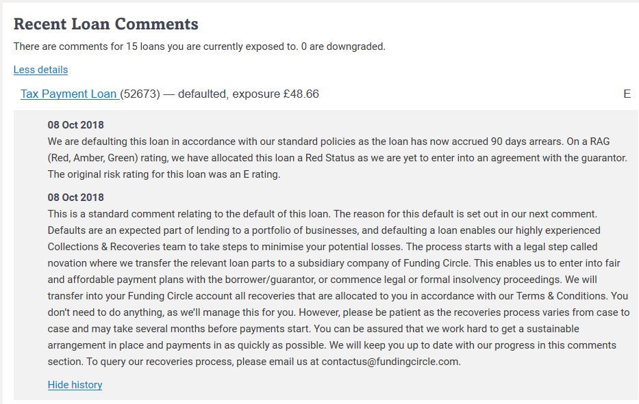The height and width of the screenshot is (404, 639).
Task: Select the '0 are downgraded' text
Action: tap(342, 46)
